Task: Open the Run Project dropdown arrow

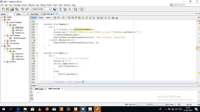Action: pyautogui.click(x=72, y=9)
